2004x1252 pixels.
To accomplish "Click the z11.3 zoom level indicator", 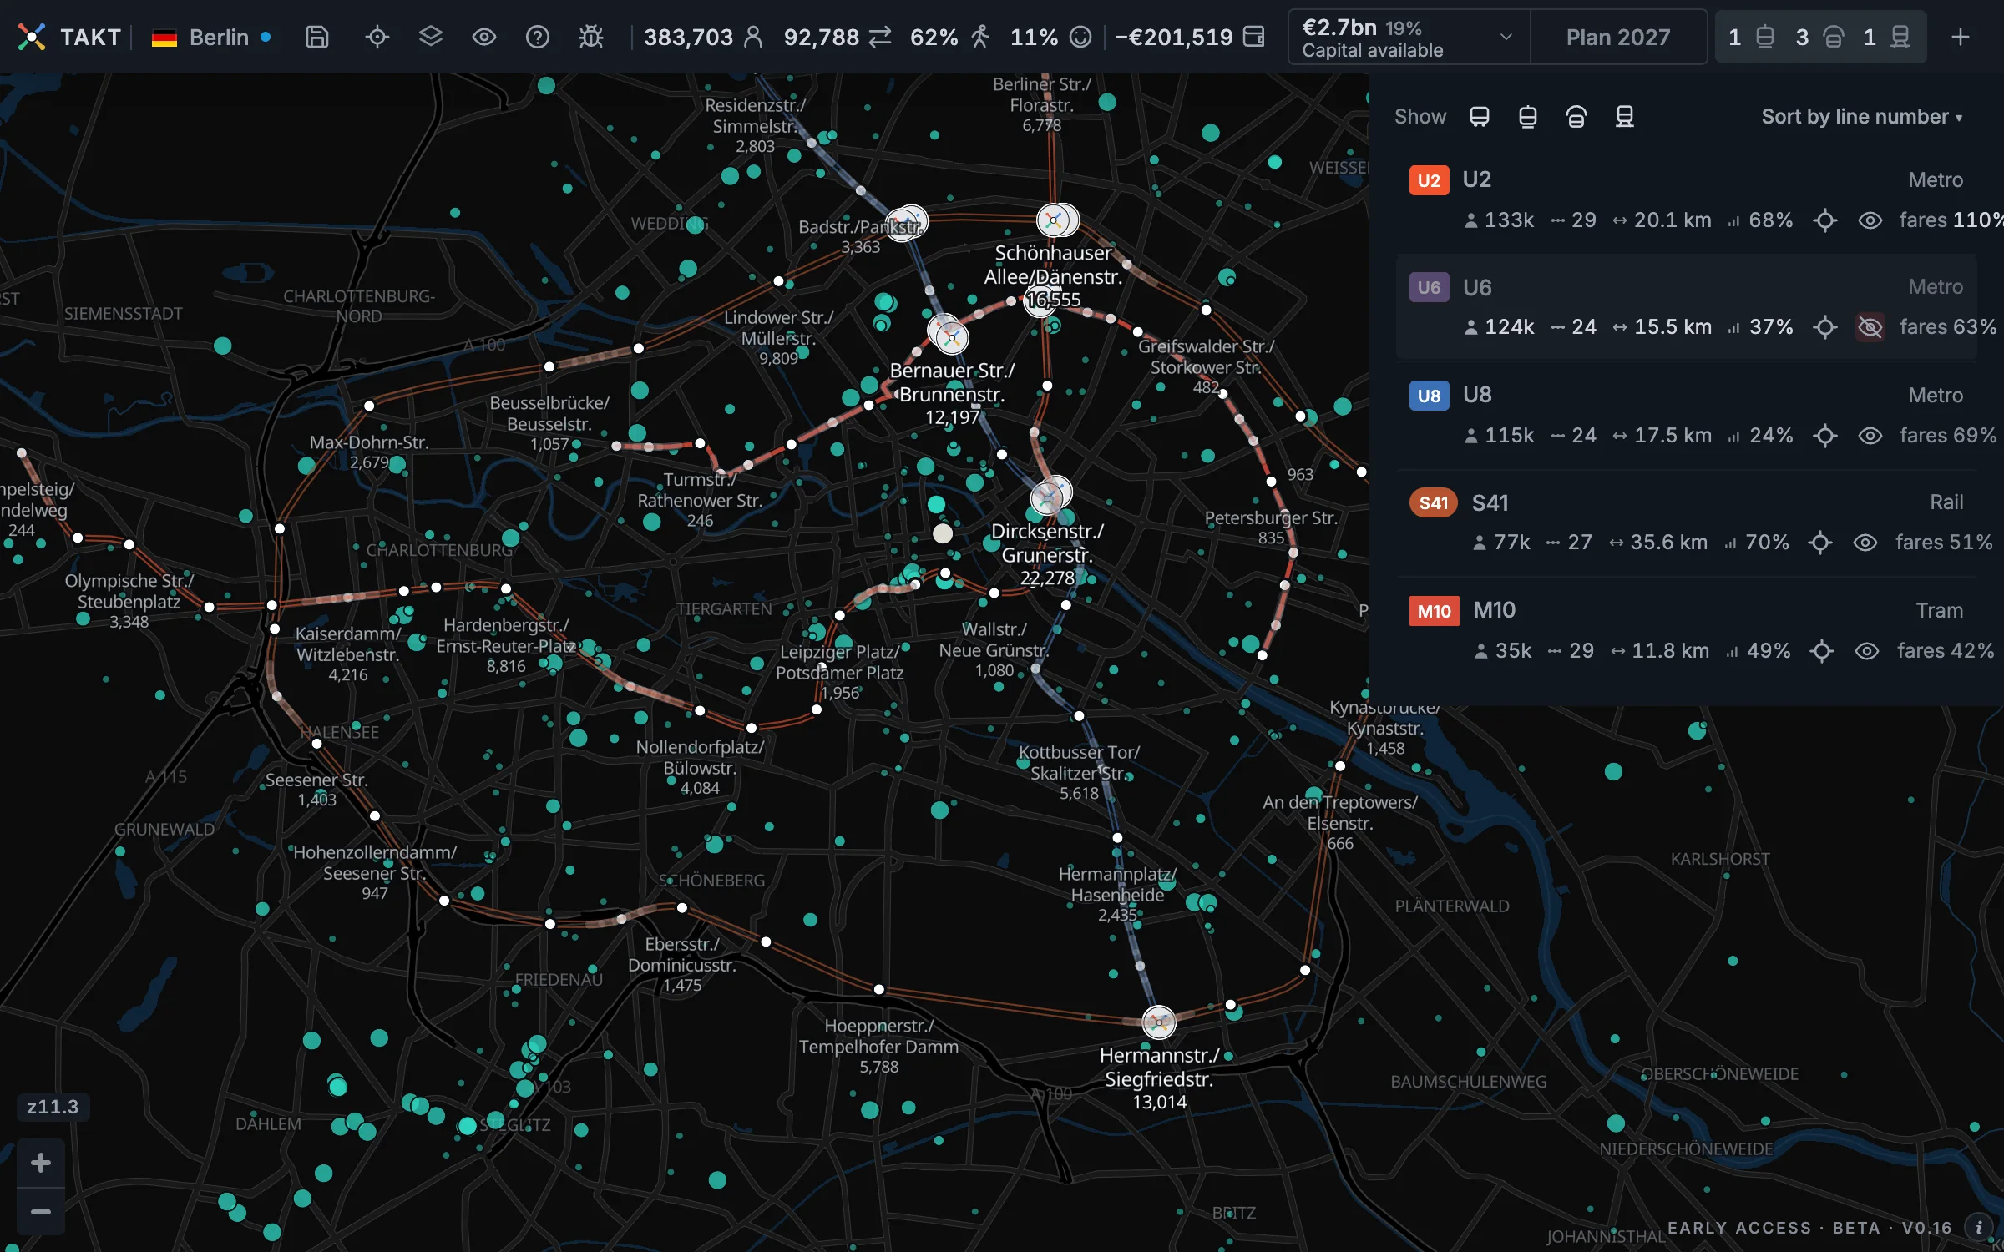I will pyautogui.click(x=53, y=1107).
